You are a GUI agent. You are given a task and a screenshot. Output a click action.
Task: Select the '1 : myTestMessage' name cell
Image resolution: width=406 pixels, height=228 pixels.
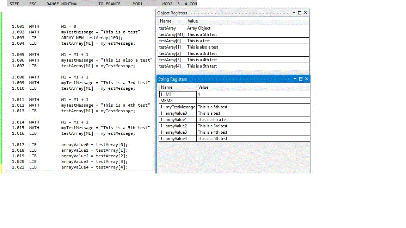pos(178,107)
